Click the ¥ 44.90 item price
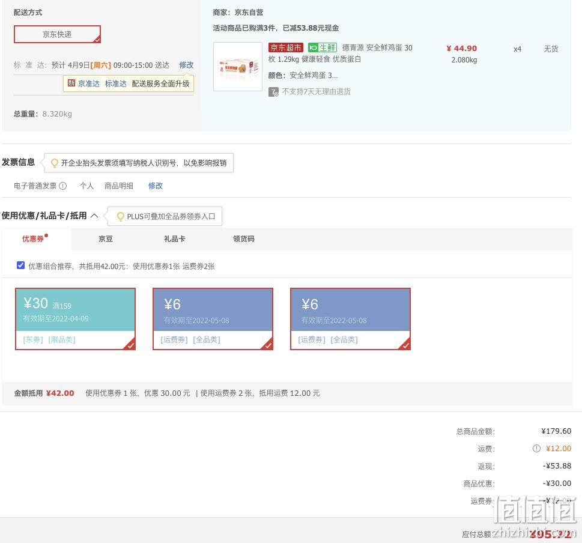Screen dimensions: 582x543 tap(461, 48)
